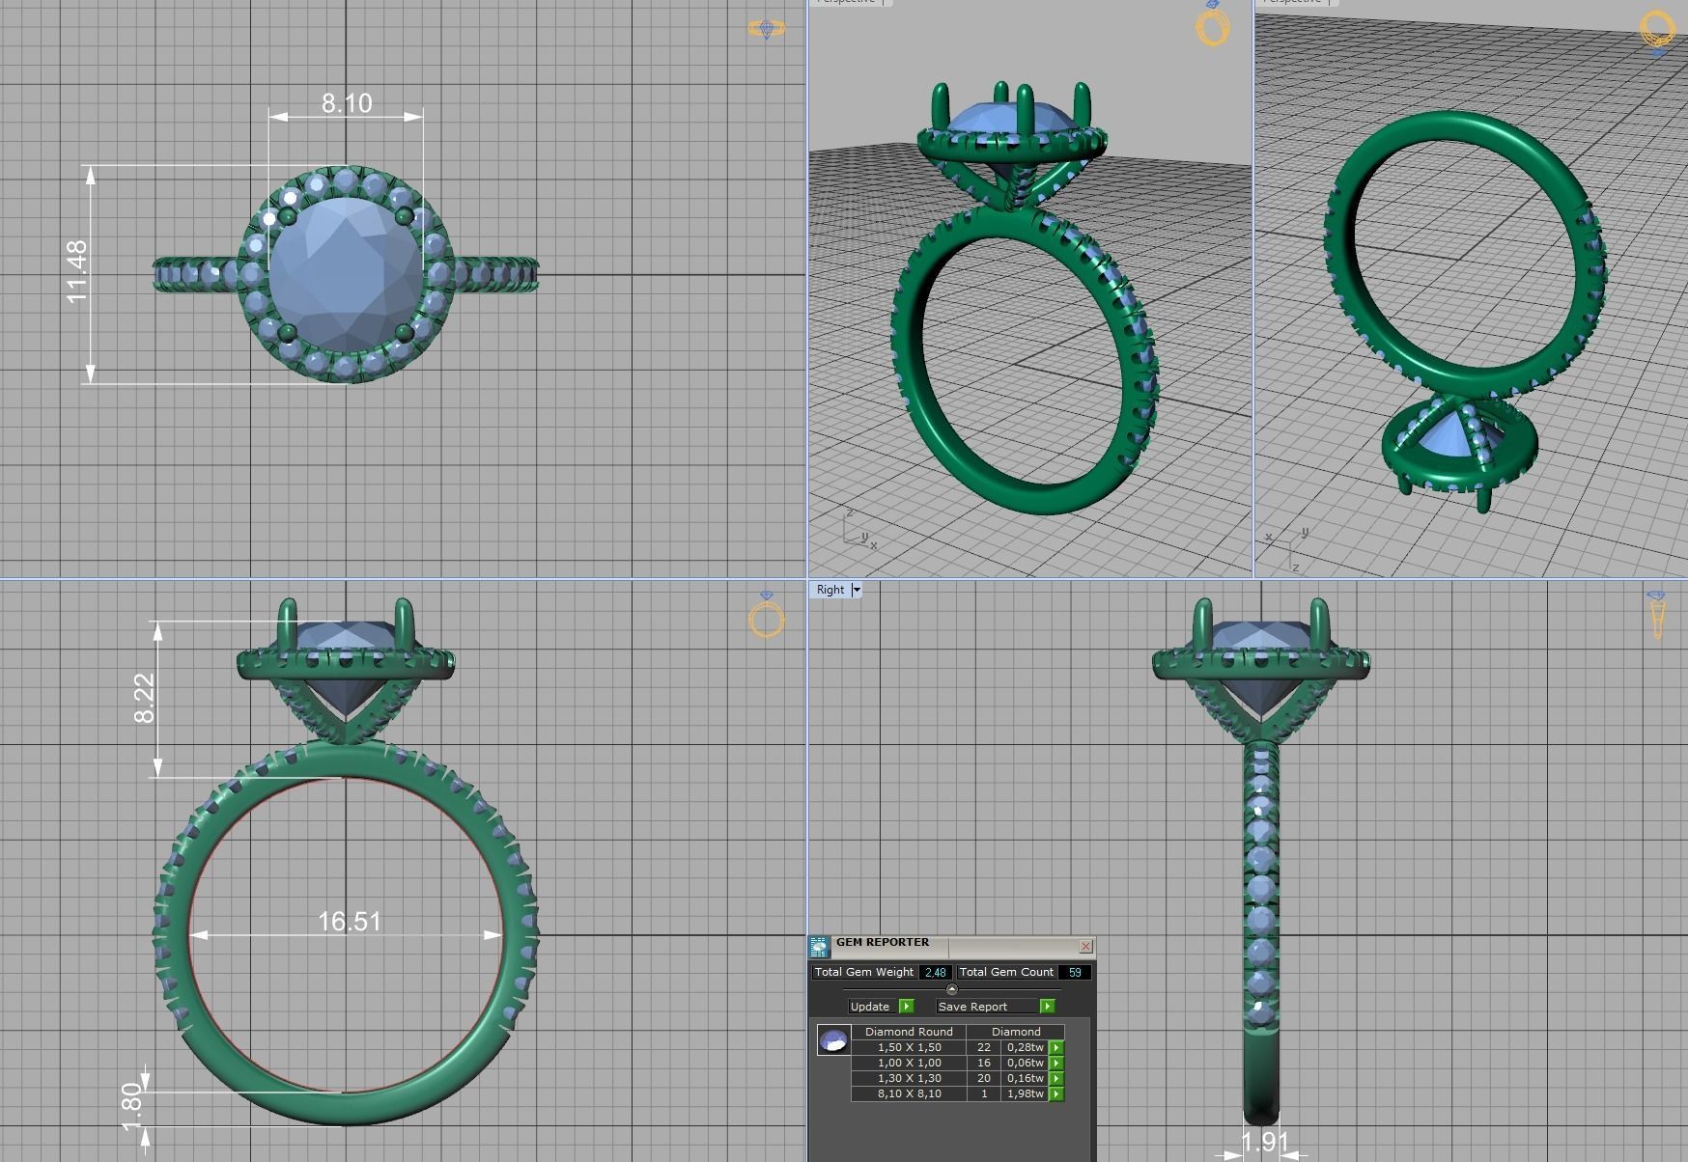Click the 1.80 shank thickness dimension
Viewport: 1688px width, 1162px height.
pyautogui.click(x=132, y=1107)
